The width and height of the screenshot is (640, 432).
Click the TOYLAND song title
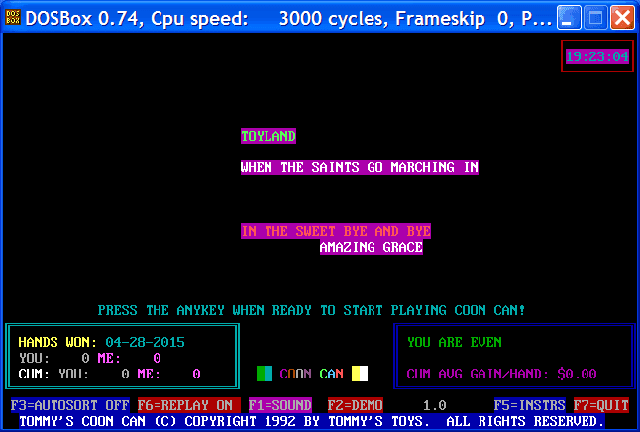pos(268,136)
